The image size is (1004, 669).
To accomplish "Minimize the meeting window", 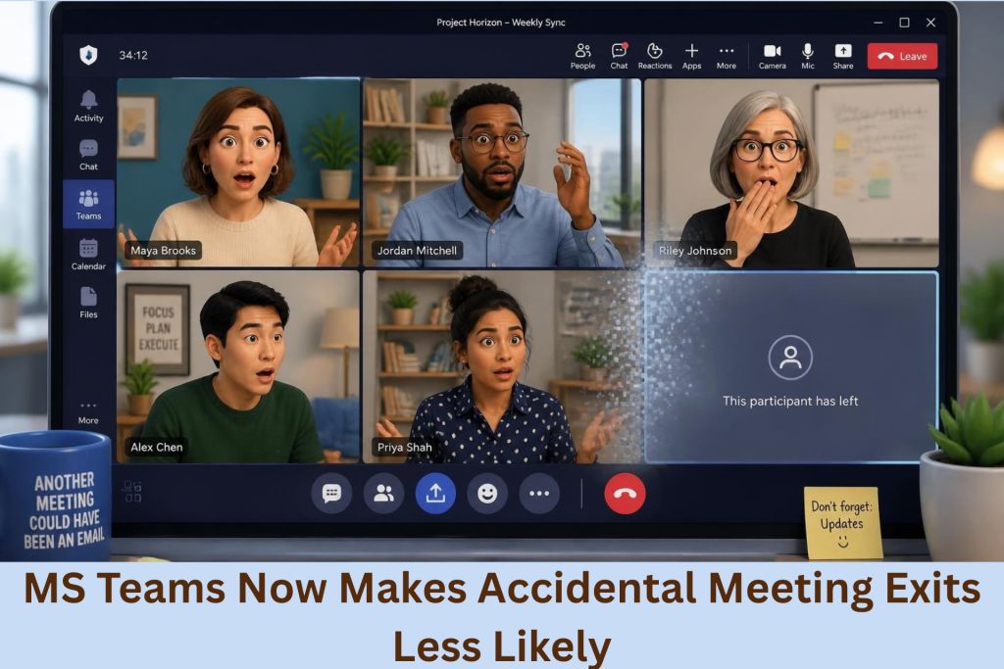I will [x=878, y=23].
